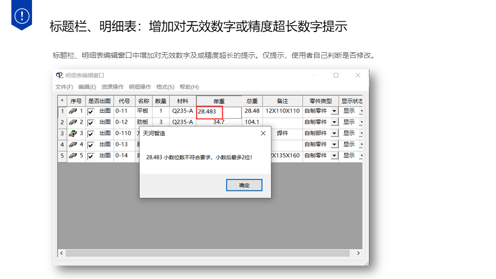Click the 备注 column header
The height and width of the screenshot is (279, 496).
(283, 101)
